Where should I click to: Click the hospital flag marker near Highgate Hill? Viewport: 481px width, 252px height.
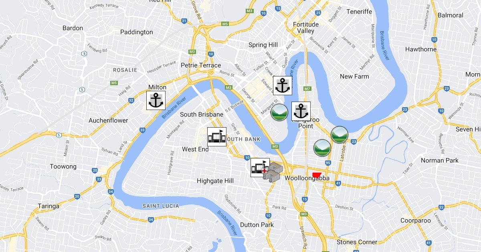(260, 168)
